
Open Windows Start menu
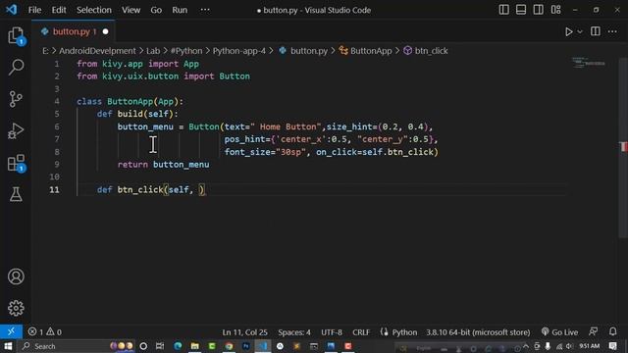click(8, 346)
